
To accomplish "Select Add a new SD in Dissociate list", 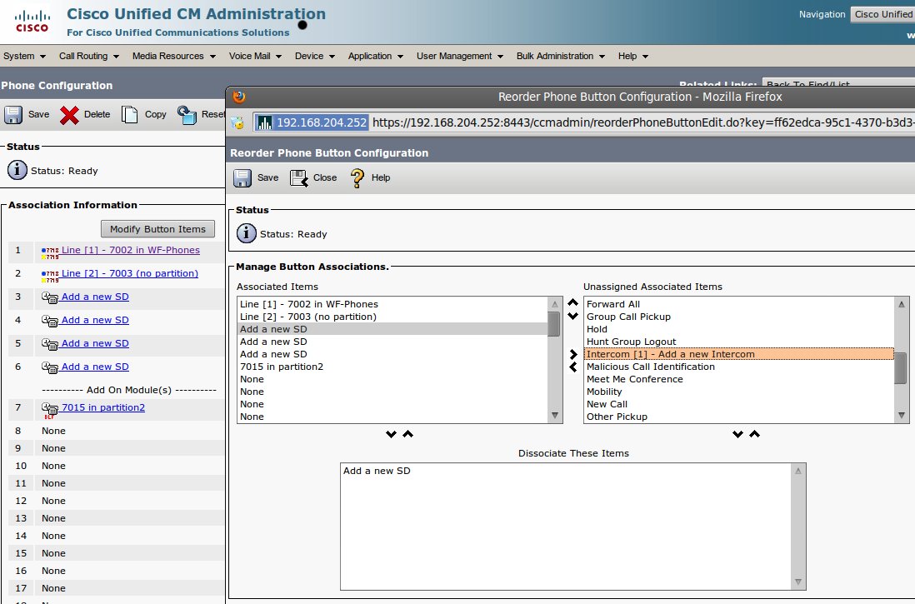I will (x=566, y=471).
